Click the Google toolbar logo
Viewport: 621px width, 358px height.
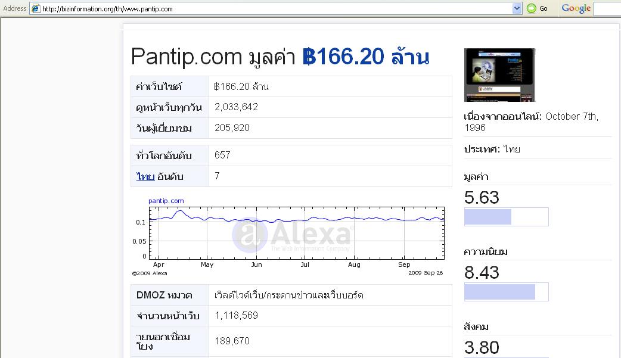tap(576, 8)
